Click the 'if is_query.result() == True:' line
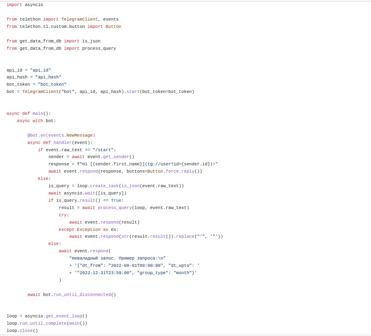This screenshot has height=336, width=371. click(86, 201)
